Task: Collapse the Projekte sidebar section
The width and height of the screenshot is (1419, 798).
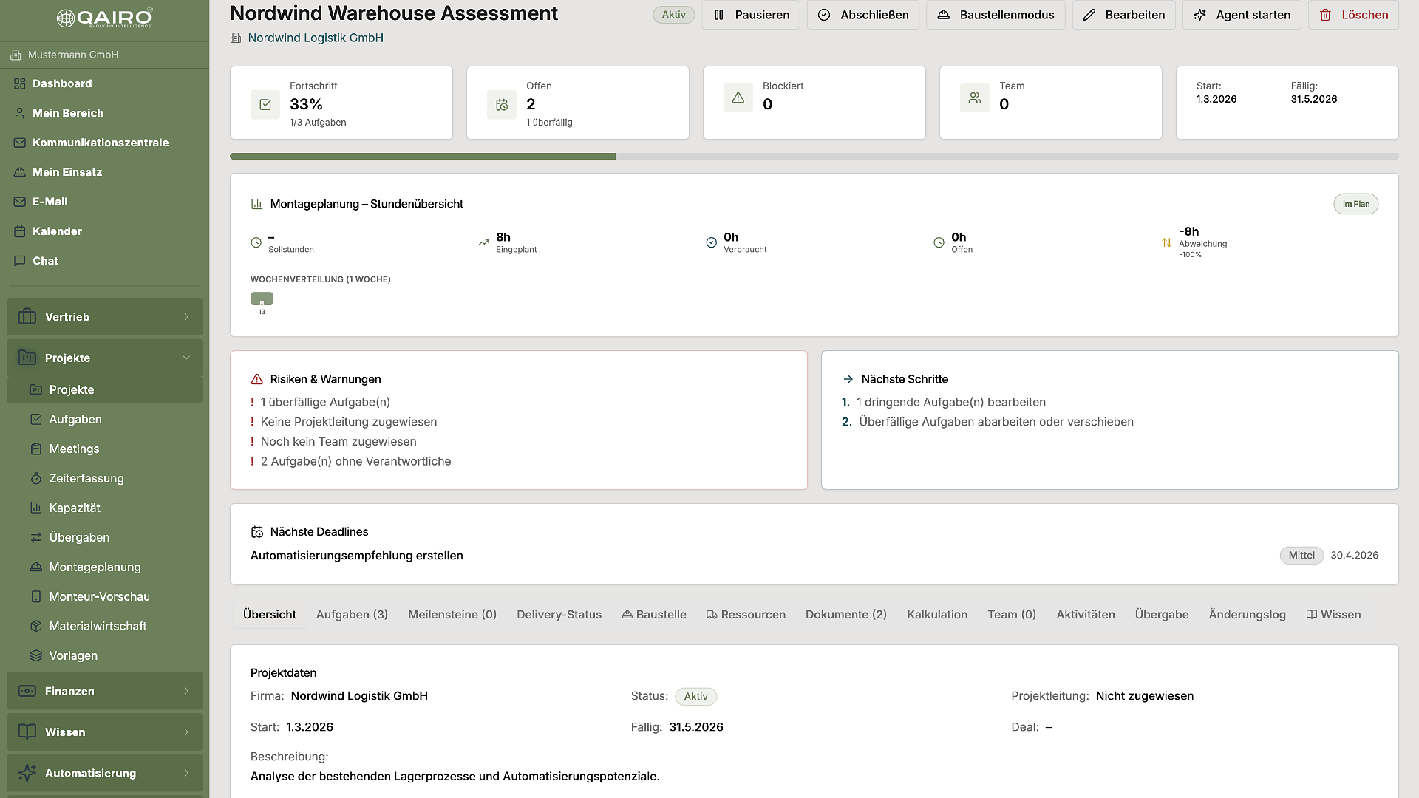Action: pos(103,358)
